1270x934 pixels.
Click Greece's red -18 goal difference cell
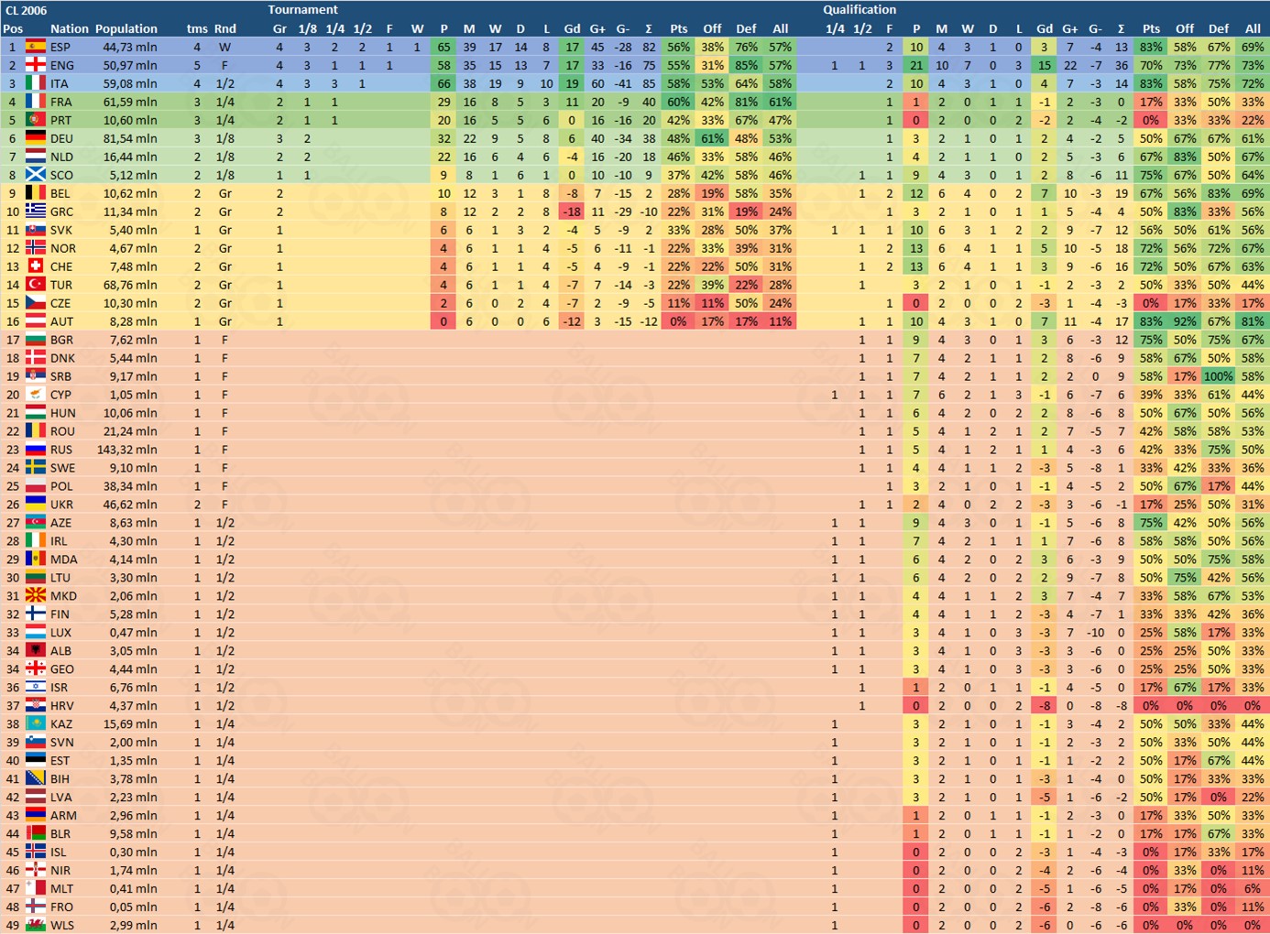pos(571,212)
